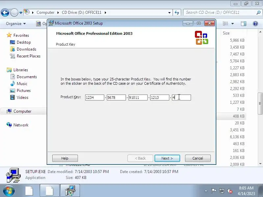Click fifth product key box containing 4
Image resolution: width=263 pixels, height=197 pixels.
click(181, 98)
